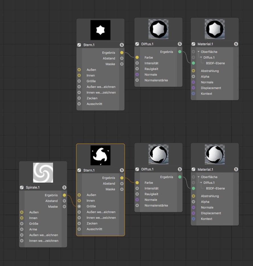Click the yellow Außen input port on Spirale.1

(x=22, y=212)
